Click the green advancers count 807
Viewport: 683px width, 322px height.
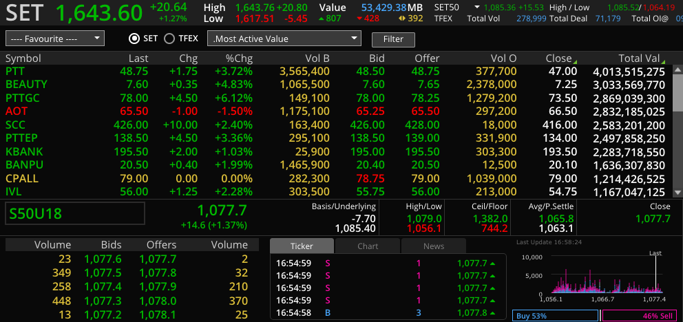(334, 19)
